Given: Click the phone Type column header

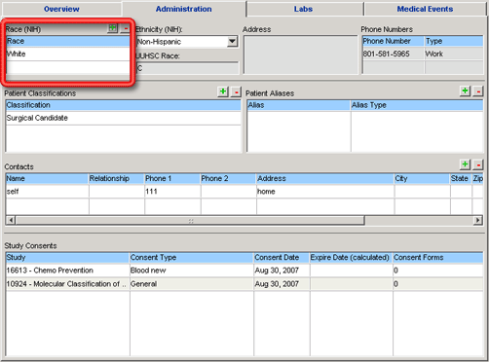Looking at the screenshot, I should coord(454,41).
